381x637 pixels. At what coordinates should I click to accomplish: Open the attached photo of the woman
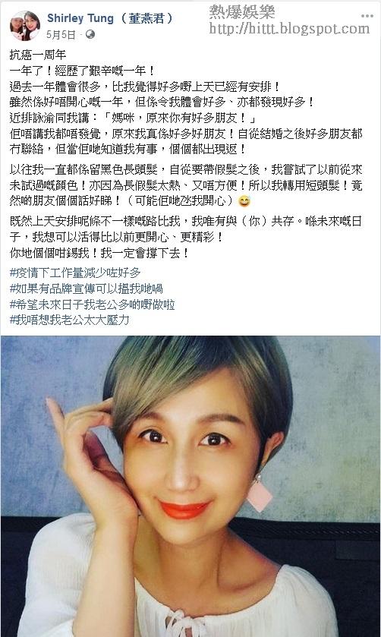tap(190, 486)
